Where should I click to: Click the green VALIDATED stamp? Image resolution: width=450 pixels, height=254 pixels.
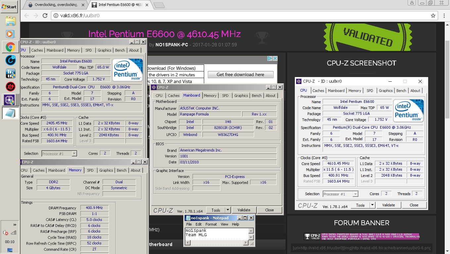pyautogui.click(x=368, y=36)
